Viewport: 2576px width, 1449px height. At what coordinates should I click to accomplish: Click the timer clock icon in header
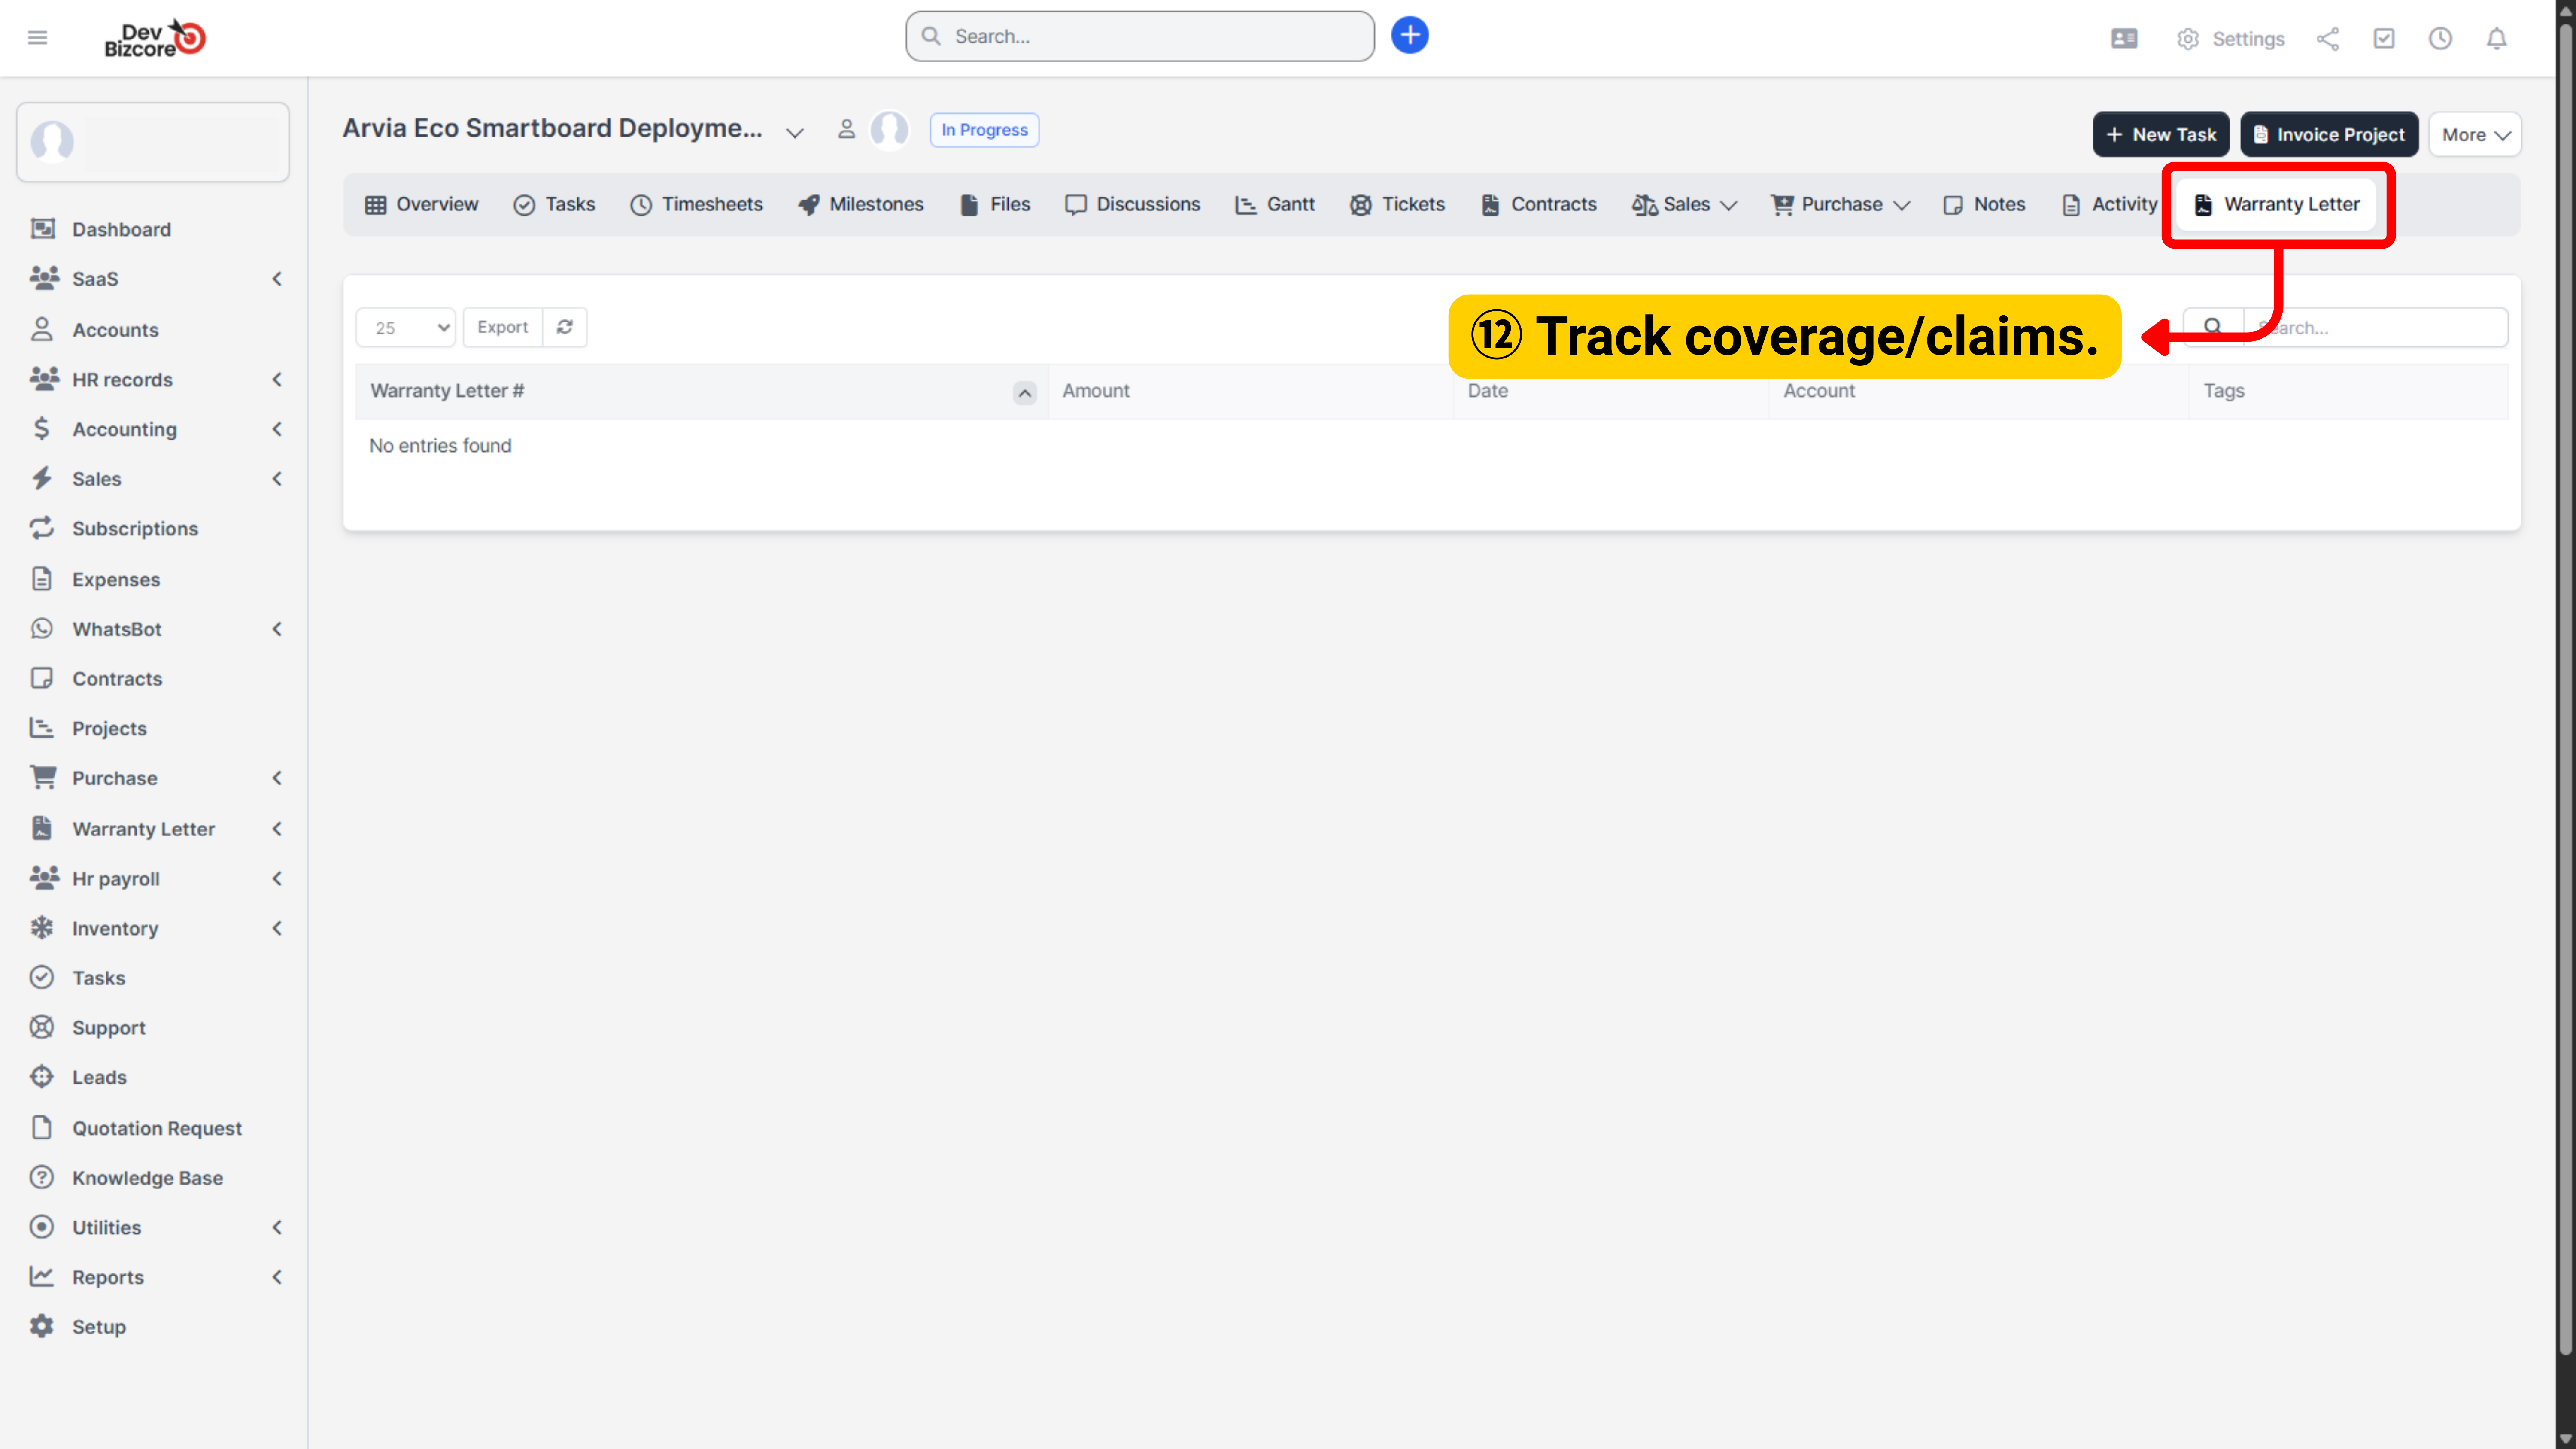2440,39
